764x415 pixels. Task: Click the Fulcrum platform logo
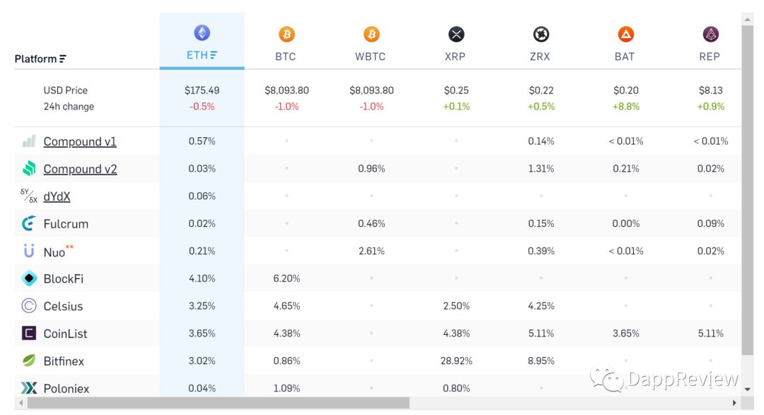[x=29, y=223]
